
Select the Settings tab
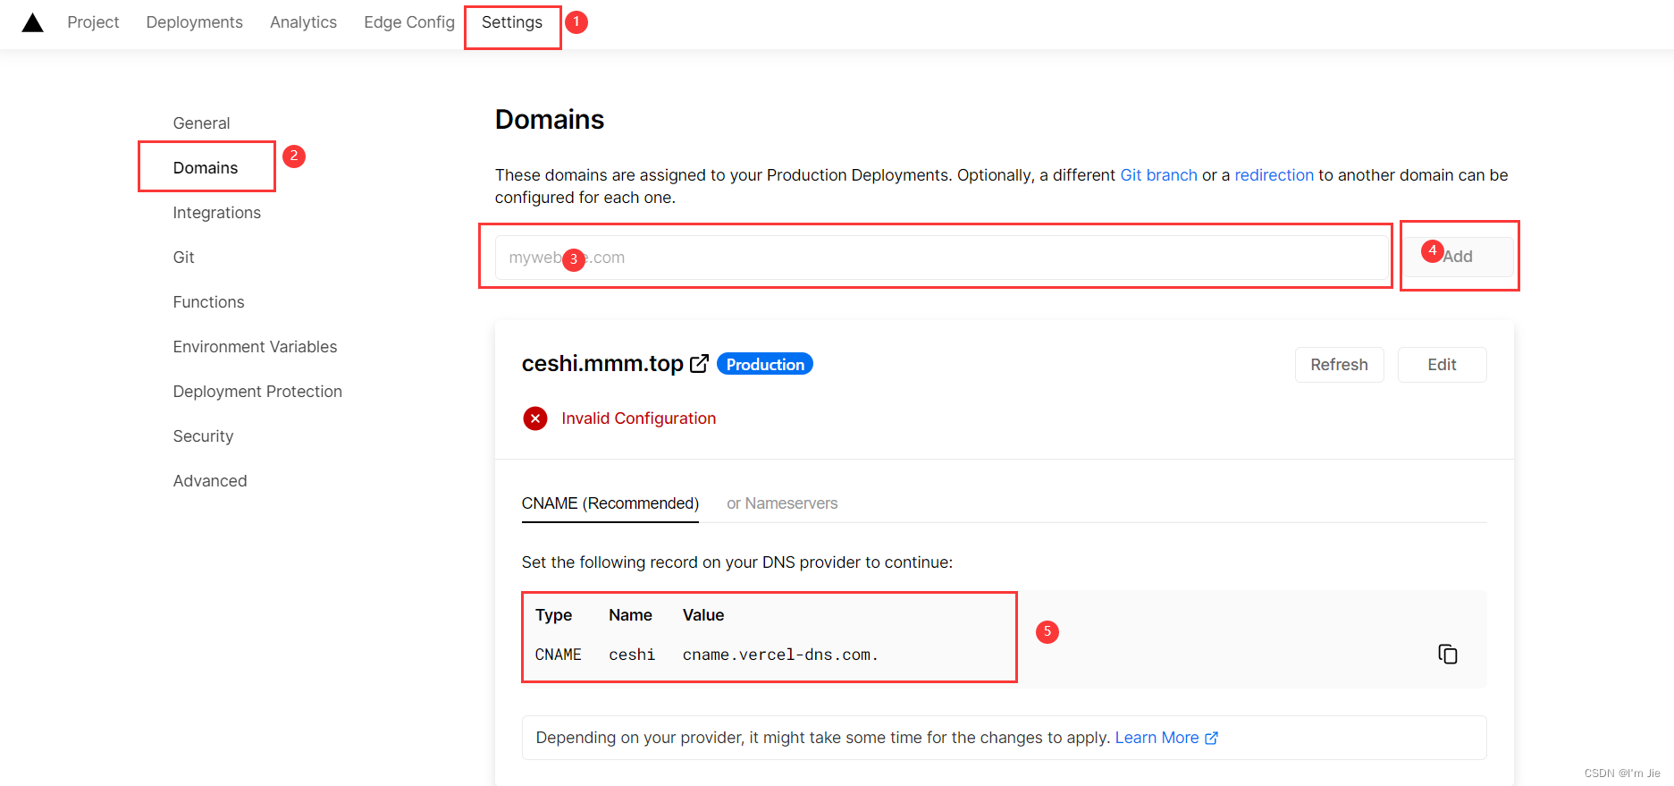click(x=512, y=22)
